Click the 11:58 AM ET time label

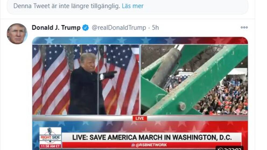coord(50,146)
